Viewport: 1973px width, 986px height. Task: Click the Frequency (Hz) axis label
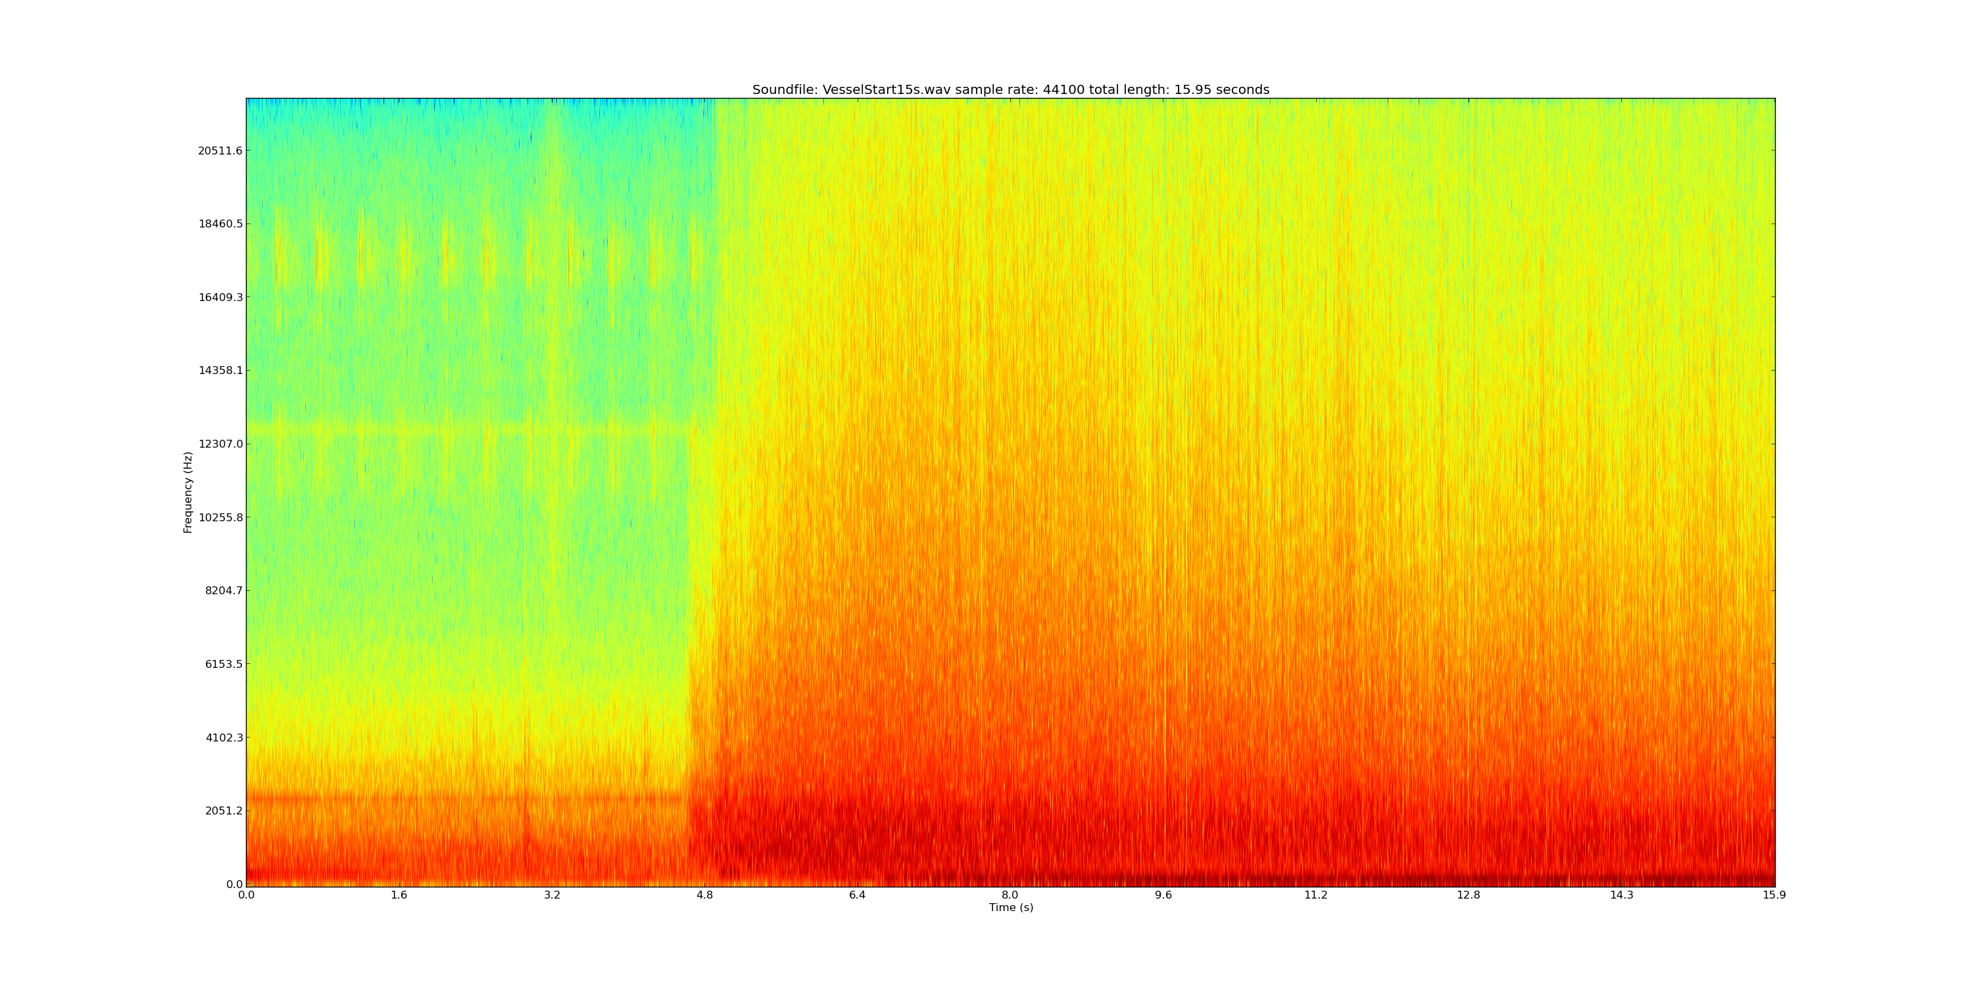(x=187, y=492)
